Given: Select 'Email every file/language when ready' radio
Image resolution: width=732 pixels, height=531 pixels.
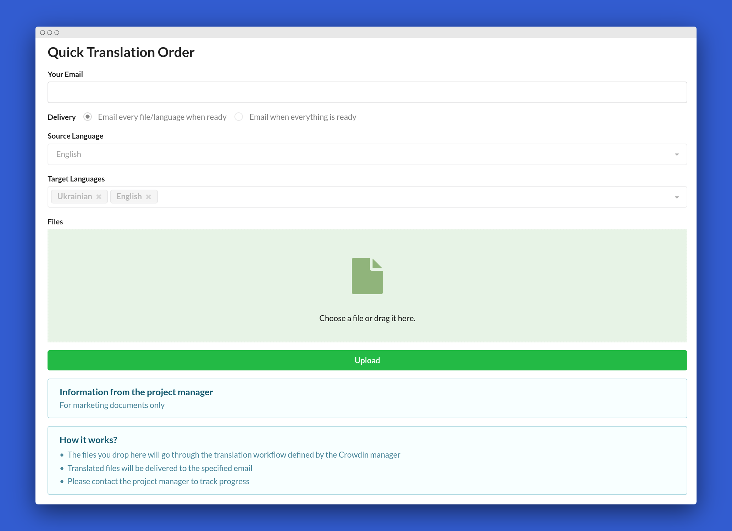Looking at the screenshot, I should click(x=88, y=117).
